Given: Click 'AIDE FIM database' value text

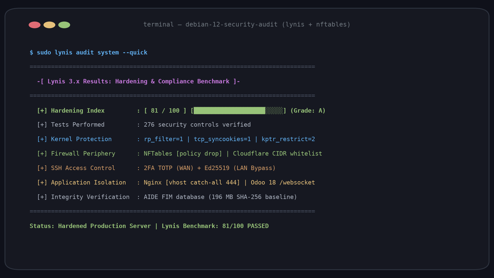Looking at the screenshot, I should tap(174, 197).
